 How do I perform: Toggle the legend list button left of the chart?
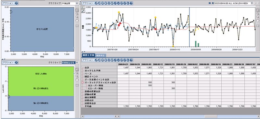pyautogui.click(x=83, y=7)
